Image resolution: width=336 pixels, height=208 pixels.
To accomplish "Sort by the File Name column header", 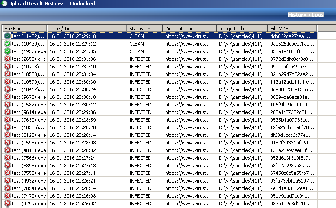I will pos(24,29).
